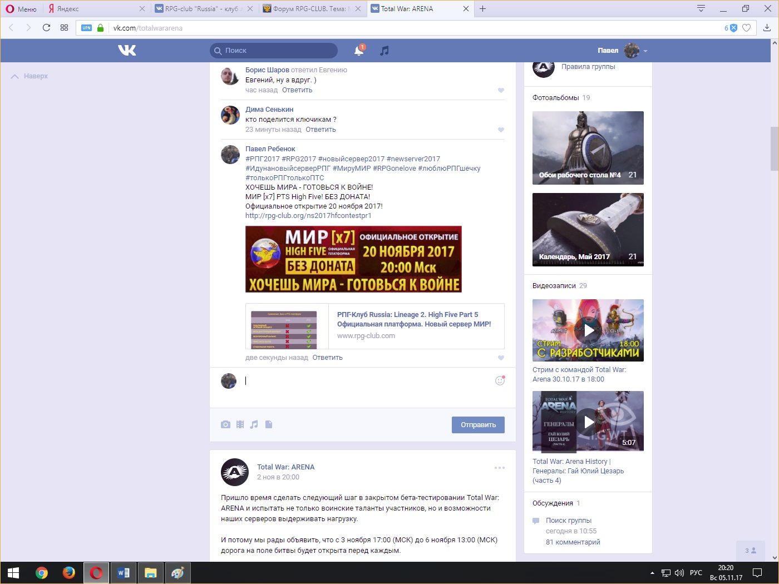This screenshot has height=584, width=779.
Task: Open the music player icon
Action: point(384,51)
